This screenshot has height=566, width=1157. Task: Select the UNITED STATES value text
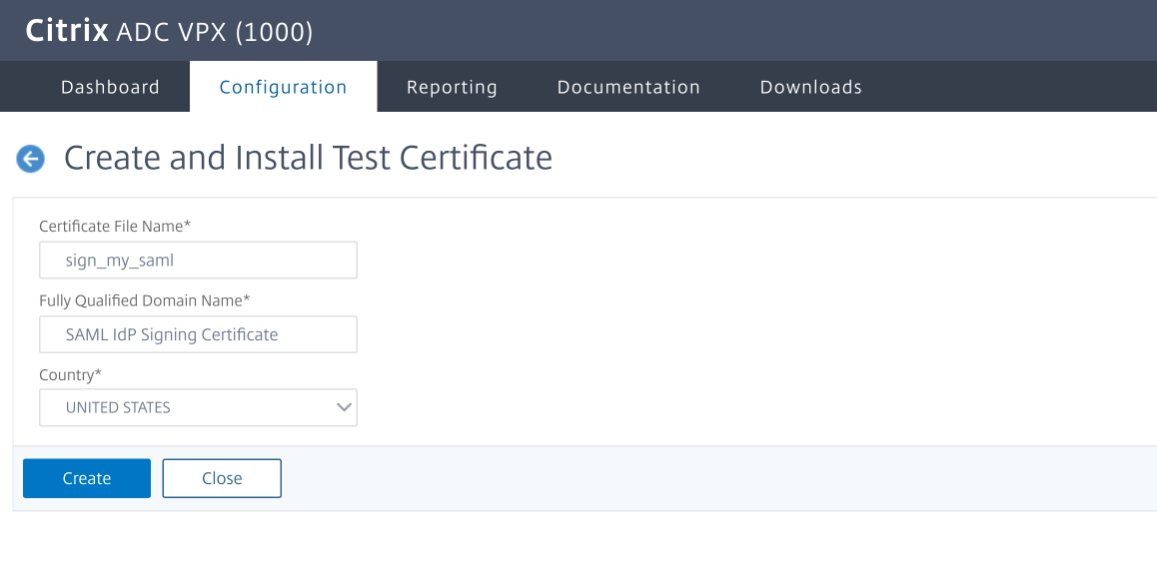coord(118,407)
